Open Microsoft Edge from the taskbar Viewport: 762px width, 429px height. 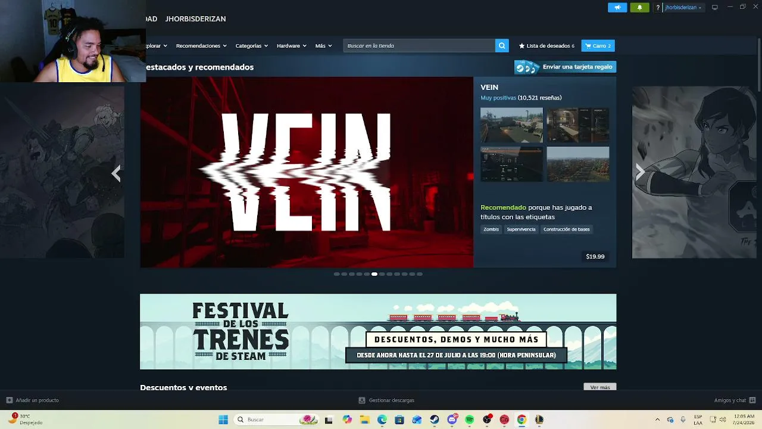click(x=382, y=419)
